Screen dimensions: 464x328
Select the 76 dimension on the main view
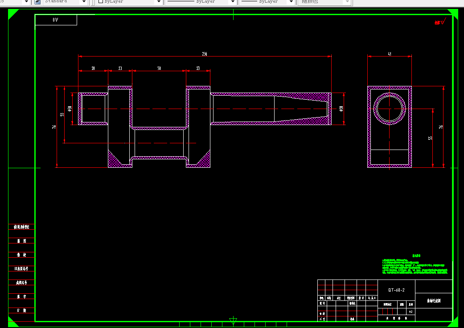pos(54,126)
